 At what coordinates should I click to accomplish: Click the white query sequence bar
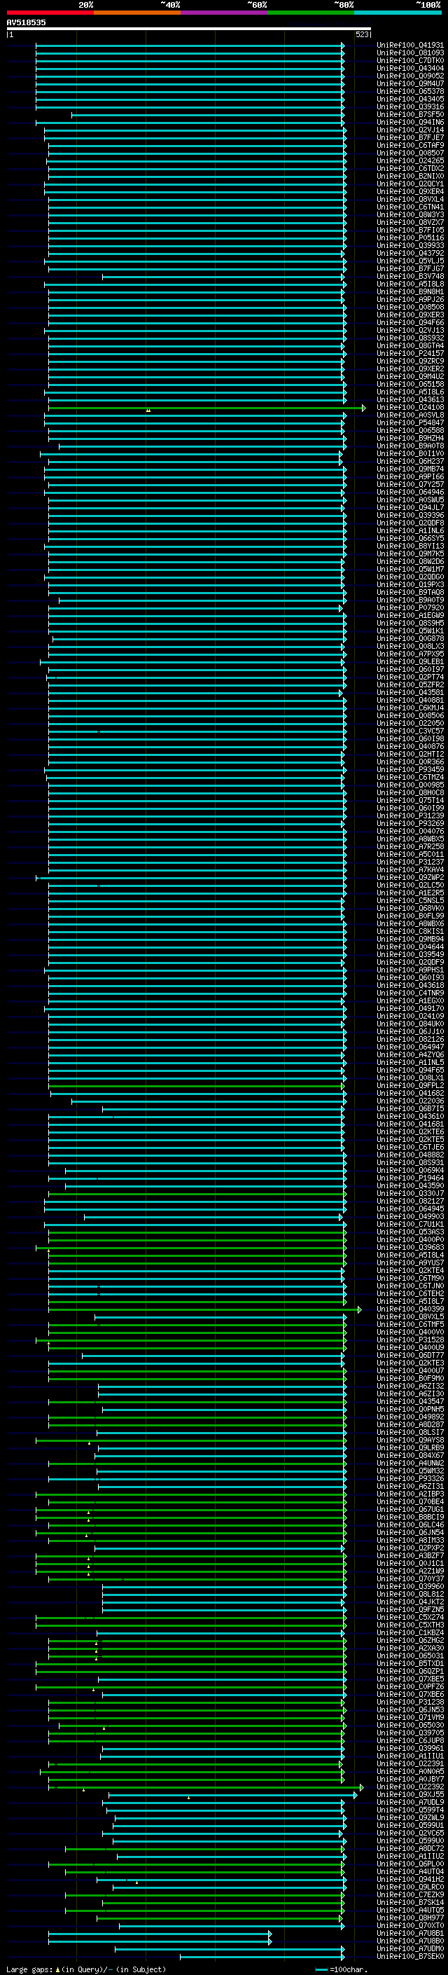pyautogui.click(x=188, y=29)
